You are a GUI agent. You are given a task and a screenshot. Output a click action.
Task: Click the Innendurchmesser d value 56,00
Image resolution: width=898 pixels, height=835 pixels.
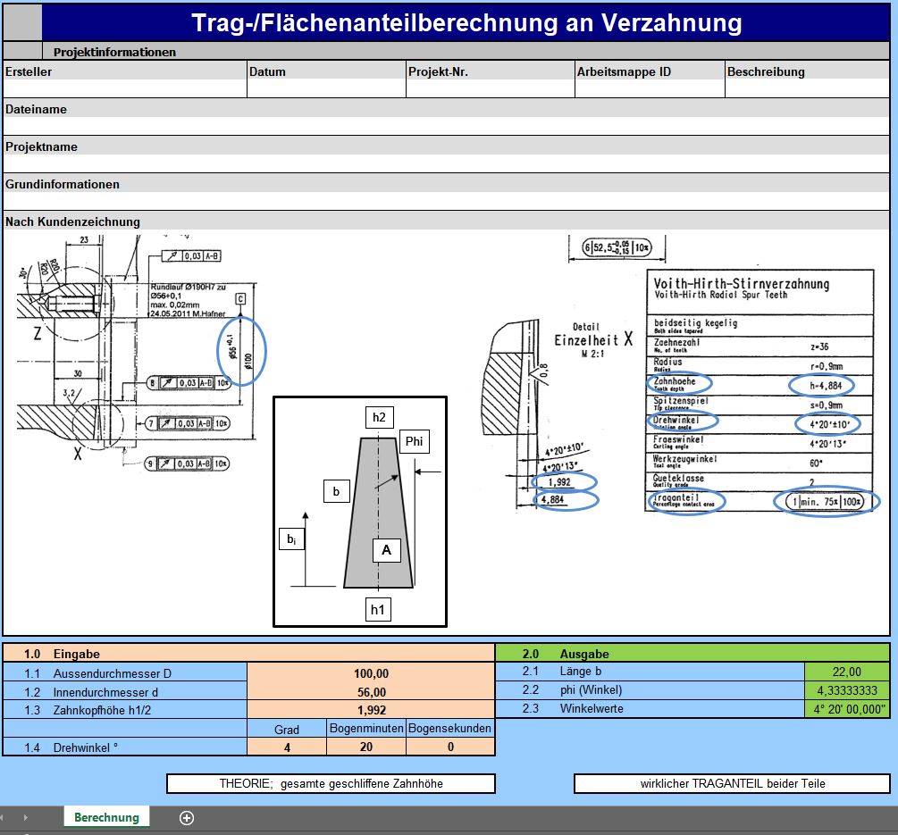click(370, 692)
